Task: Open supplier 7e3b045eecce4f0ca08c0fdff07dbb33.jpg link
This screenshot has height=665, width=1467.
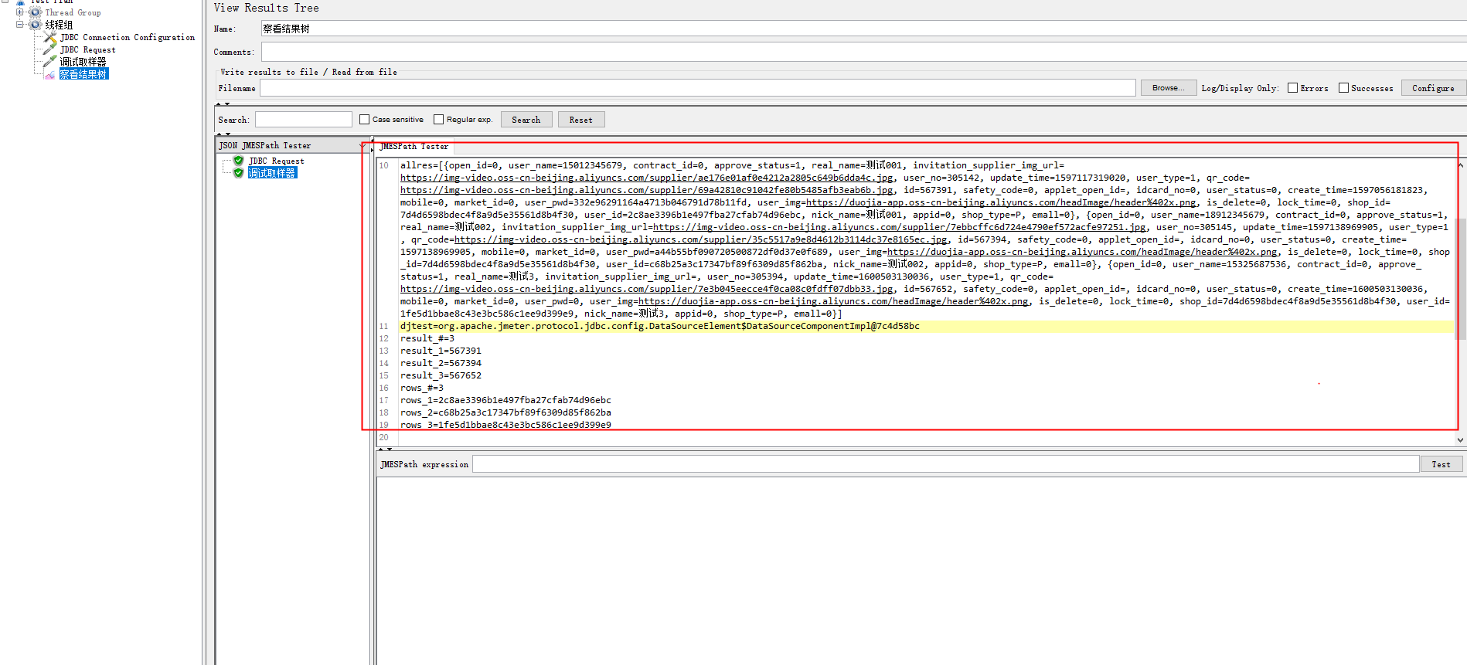Action: tap(647, 289)
